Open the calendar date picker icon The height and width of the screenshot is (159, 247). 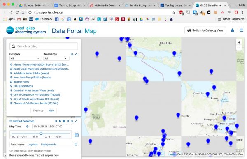click(x=77, y=135)
